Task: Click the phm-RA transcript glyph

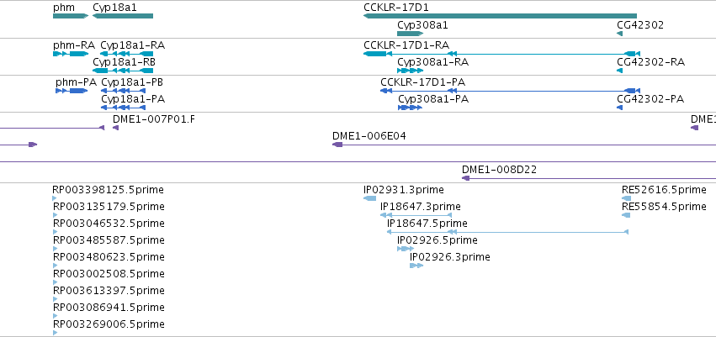Action: pos(71,54)
